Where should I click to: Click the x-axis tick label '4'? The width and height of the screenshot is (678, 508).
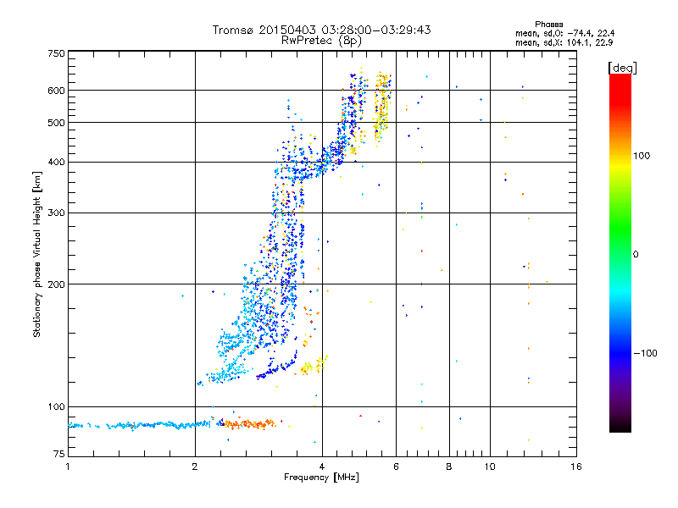click(x=322, y=467)
